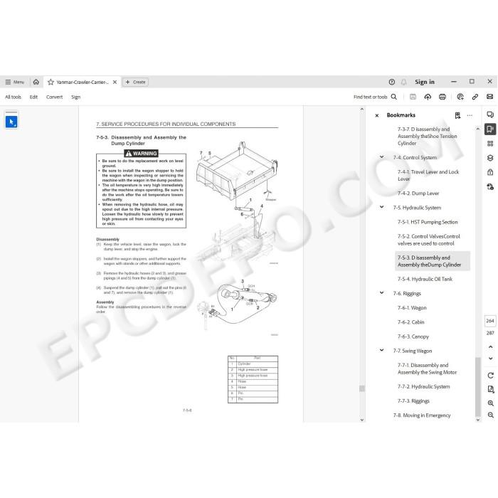Click the Create new tab button
The height and width of the screenshot is (498, 498).
(135, 82)
